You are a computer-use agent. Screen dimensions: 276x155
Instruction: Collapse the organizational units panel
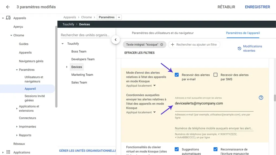pyautogui.click(x=116, y=39)
